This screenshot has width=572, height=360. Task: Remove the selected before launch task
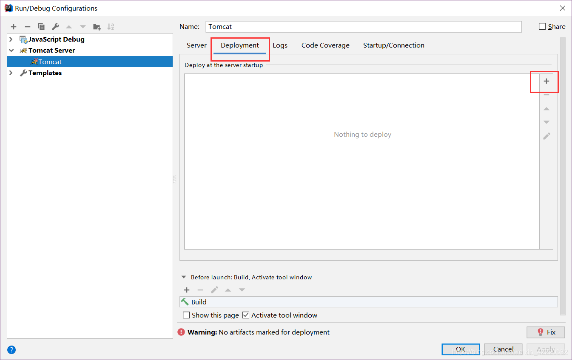pos(200,290)
